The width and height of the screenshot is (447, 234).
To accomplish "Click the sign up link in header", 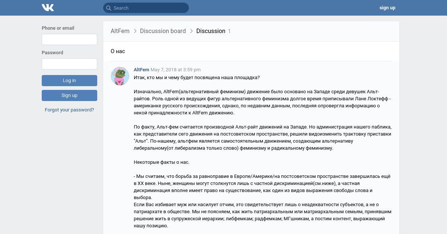I will pyautogui.click(x=387, y=8).
